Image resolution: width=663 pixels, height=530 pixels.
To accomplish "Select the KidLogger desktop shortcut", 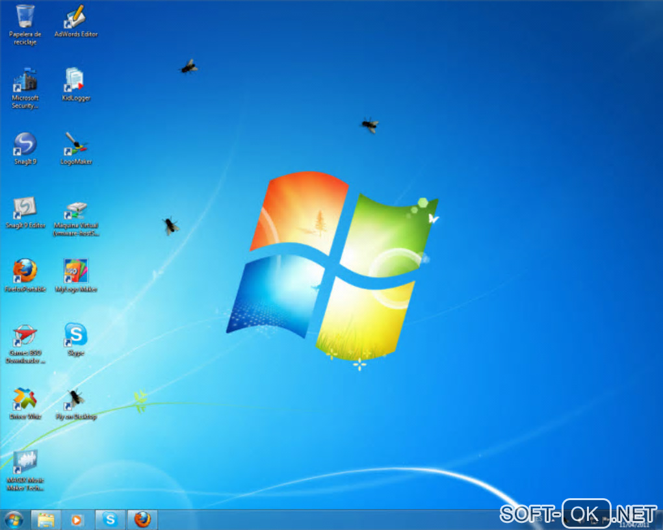I will click(76, 84).
